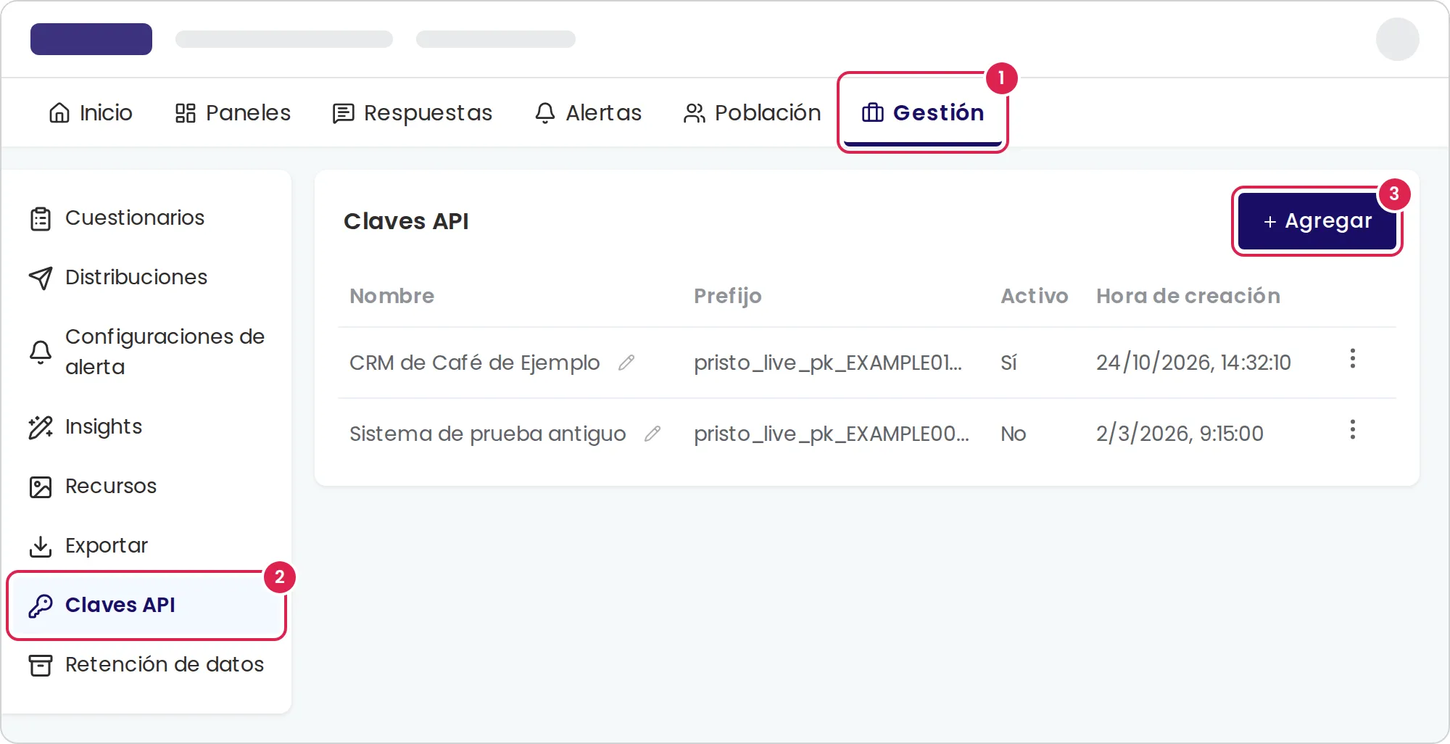Click the Insights magic wand icon
This screenshot has height=744, width=1450.
click(x=41, y=427)
